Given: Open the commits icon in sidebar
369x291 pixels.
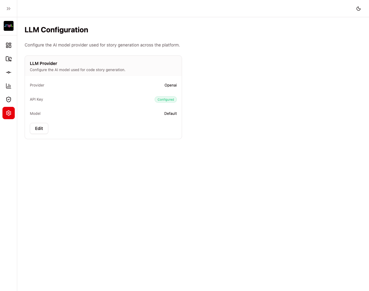Looking at the screenshot, I should [x=9, y=72].
